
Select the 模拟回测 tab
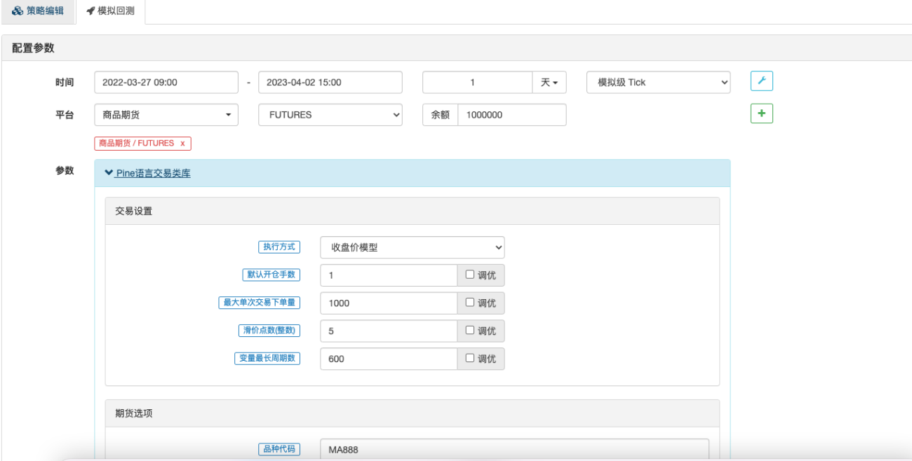tap(110, 11)
